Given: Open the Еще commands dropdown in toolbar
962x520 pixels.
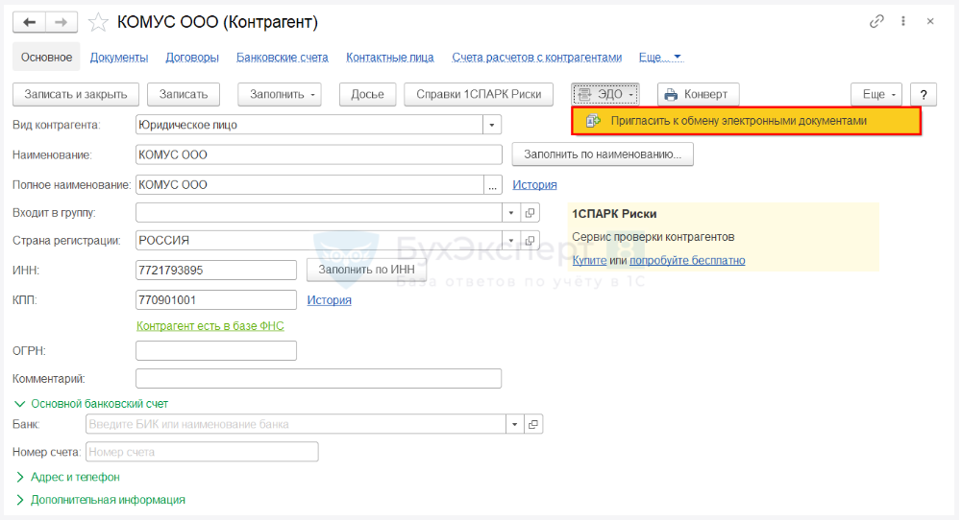Looking at the screenshot, I should click(x=876, y=94).
